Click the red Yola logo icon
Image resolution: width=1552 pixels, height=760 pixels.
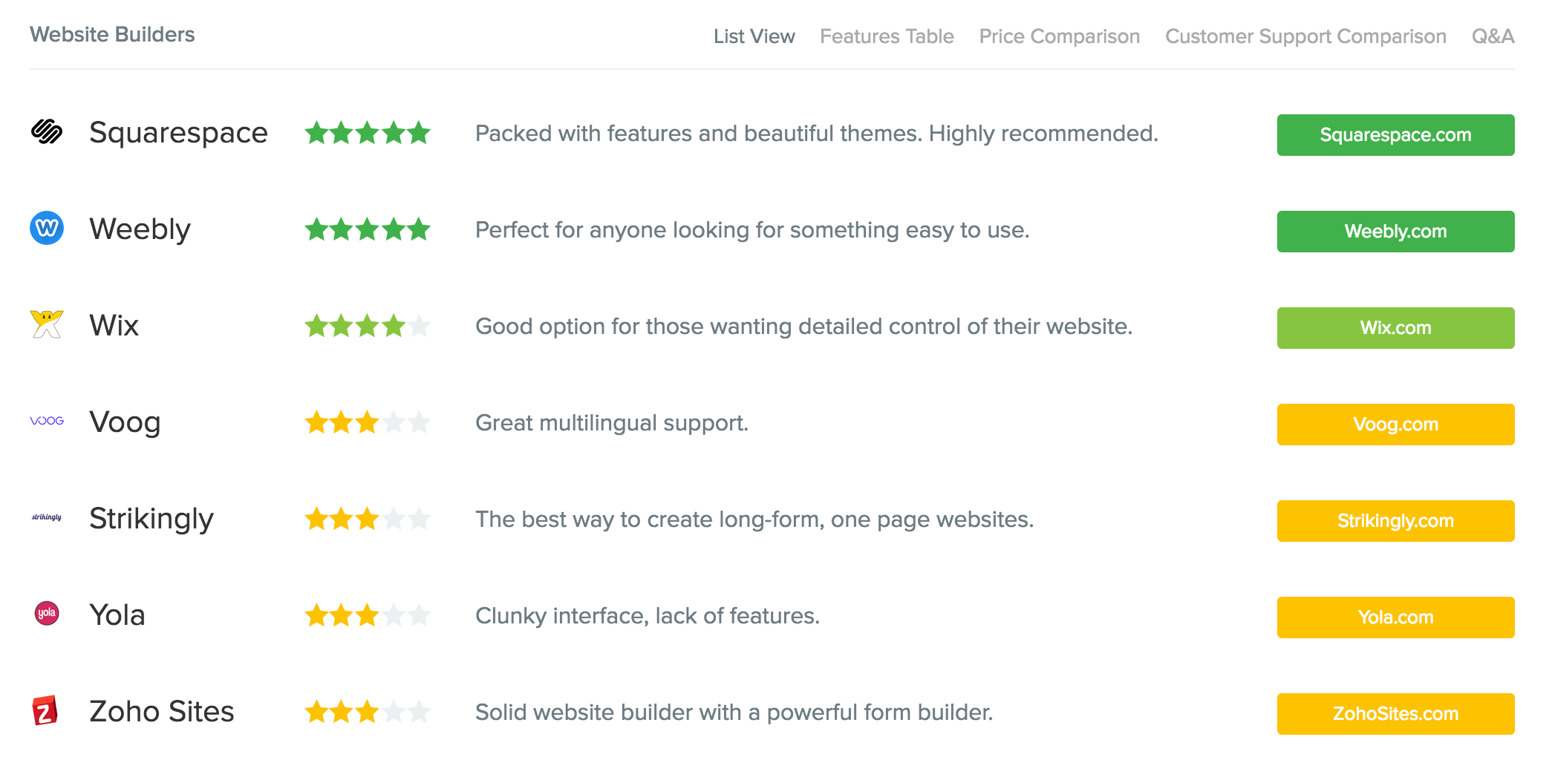[47, 613]
